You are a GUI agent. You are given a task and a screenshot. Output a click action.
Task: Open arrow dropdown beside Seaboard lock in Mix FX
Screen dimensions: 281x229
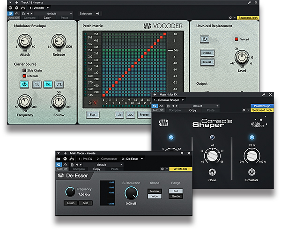pos(248,110)
